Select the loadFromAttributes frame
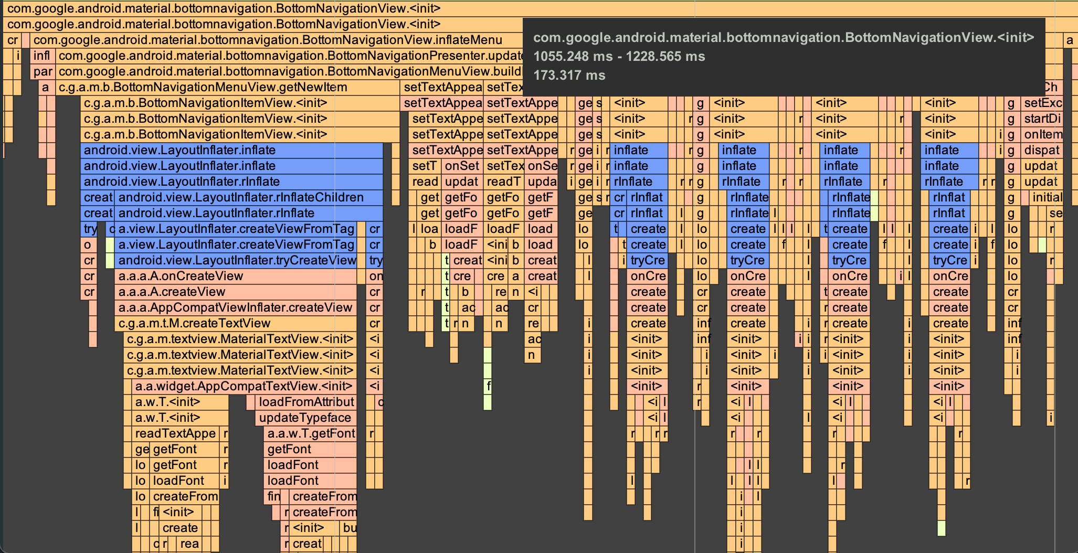This screenshot has height=553, width=1078. click(x=304, y=402)
